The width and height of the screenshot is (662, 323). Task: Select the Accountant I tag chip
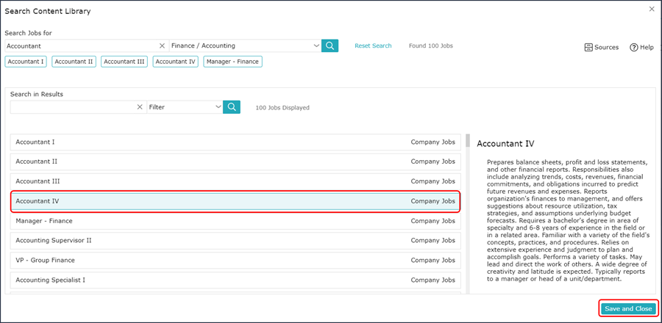(x=26, y=62)
